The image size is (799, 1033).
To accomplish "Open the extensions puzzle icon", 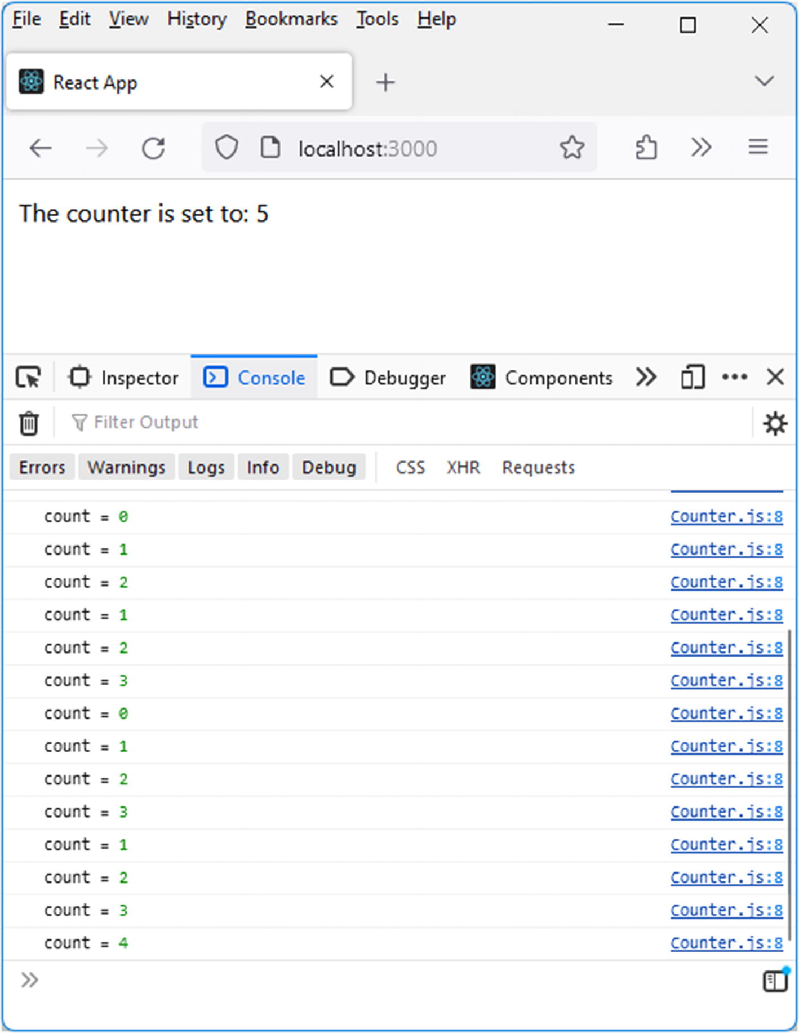I will tap(646, 148).
